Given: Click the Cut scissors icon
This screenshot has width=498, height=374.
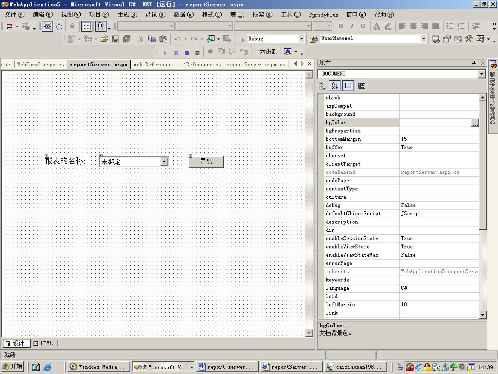Looking at the screenshot, I should [141, 39].
